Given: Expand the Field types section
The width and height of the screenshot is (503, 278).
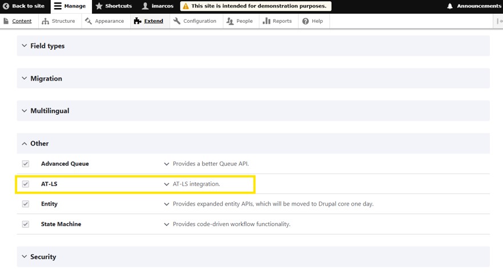Looking at the screenshot, I should coord(47,46).
